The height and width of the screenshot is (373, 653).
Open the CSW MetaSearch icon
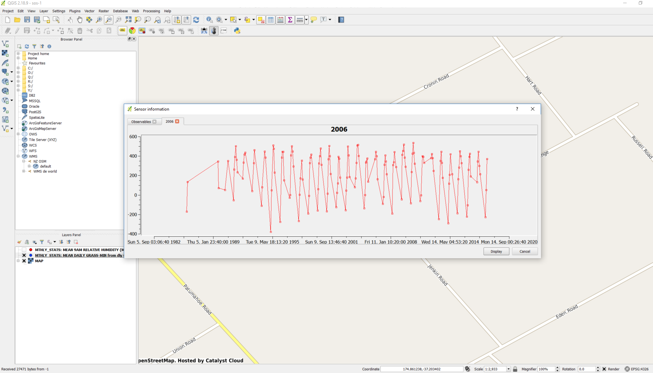[x=224, y=31]
